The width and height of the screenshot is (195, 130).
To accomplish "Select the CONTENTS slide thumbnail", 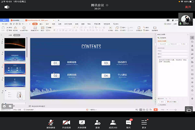I will (x=15, y=69).
